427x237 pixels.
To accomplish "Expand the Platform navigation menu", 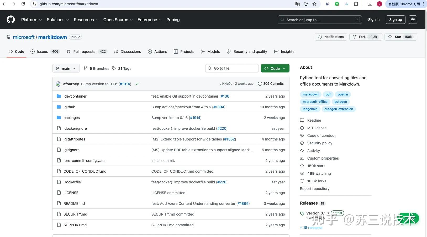I will (x=31, y=20).
